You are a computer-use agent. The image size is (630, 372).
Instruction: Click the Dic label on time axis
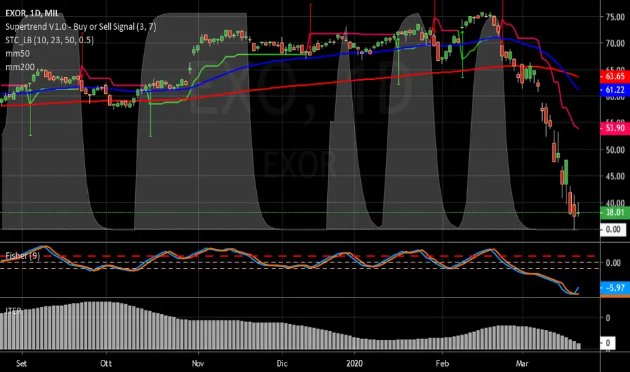point(282,363)
